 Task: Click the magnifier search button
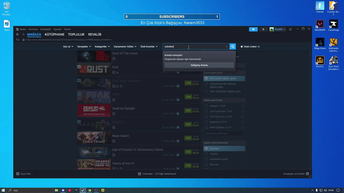coord(233,46)
